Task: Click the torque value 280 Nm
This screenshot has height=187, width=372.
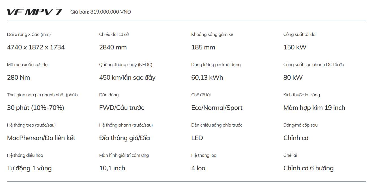Action: coord(18,77)
